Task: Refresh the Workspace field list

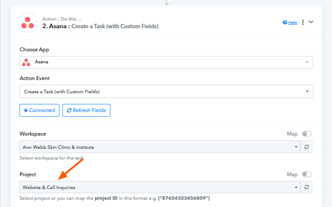Action: [307, 147]
